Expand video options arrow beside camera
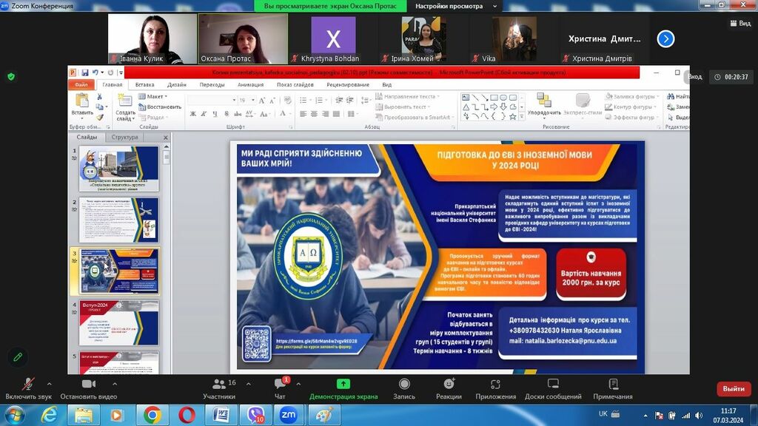 click(x=114, y=384)
